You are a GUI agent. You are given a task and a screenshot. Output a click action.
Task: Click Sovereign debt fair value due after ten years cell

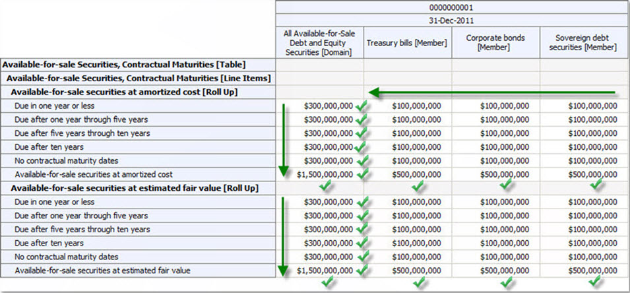pos(583,243)
